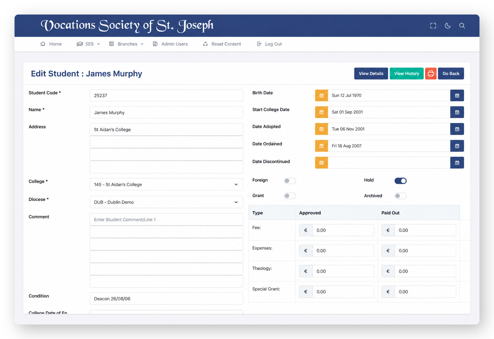Focus the Name field with James Murphy
The height and width of the screenshot is (339, 494).
[166, 112]
